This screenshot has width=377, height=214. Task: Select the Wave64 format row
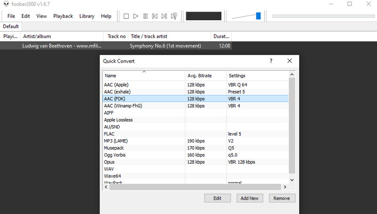[196, 176]
